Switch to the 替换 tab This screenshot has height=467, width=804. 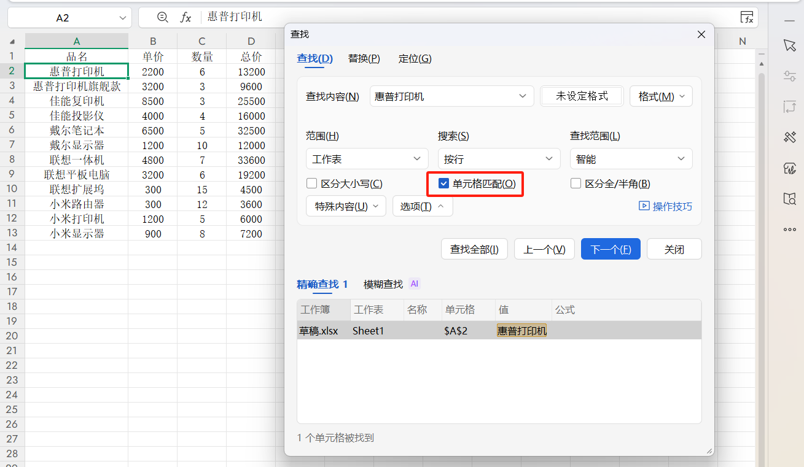[x=364, y=59]
